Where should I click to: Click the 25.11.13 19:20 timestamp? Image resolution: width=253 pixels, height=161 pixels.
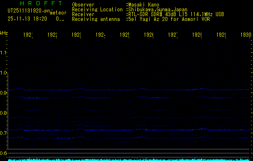coord(27,19)
